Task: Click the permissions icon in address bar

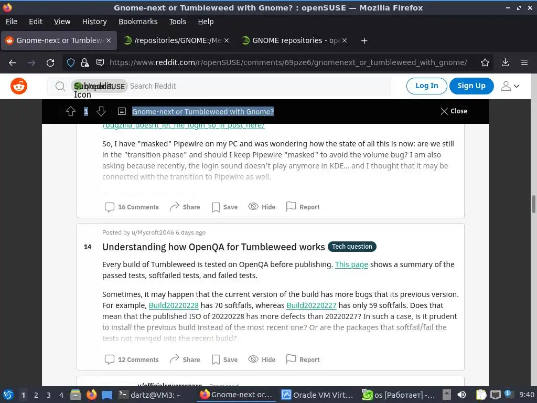Action: pyautogui.click(x=100, y=62)
